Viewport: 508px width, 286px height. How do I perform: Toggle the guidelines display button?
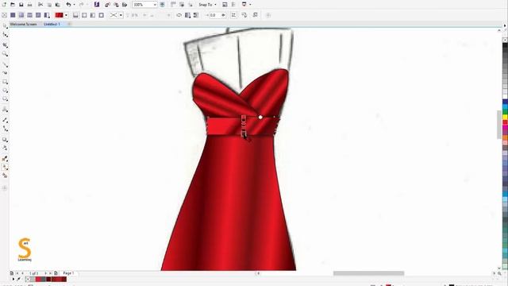(190, 5)
